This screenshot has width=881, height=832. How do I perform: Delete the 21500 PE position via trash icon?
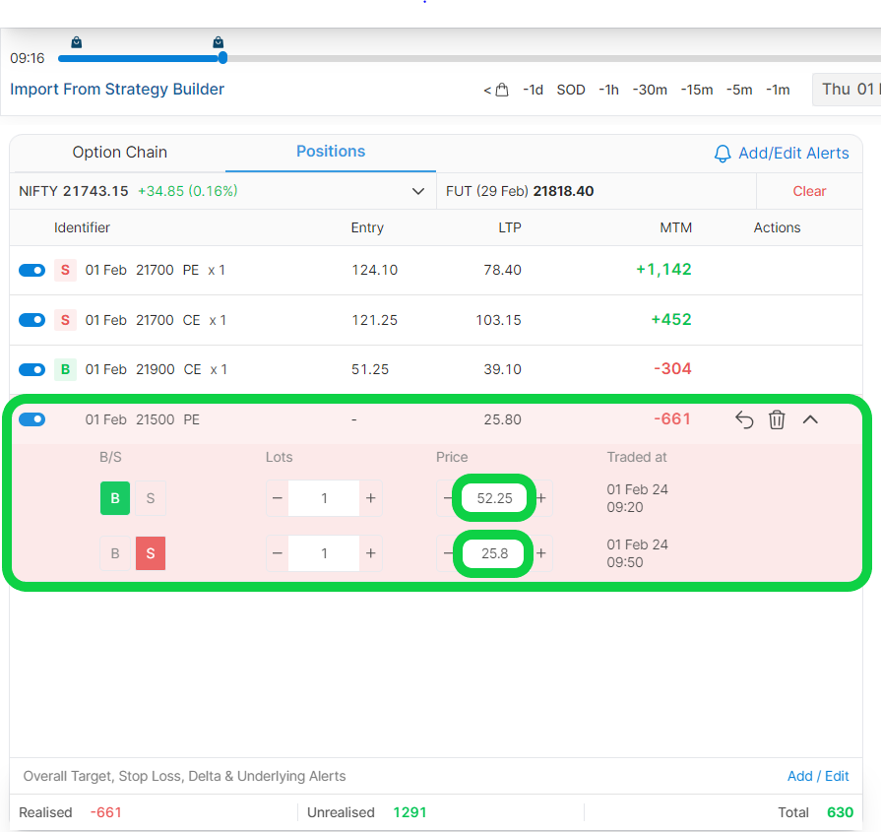pyautogui.click(x=777, y=419)
